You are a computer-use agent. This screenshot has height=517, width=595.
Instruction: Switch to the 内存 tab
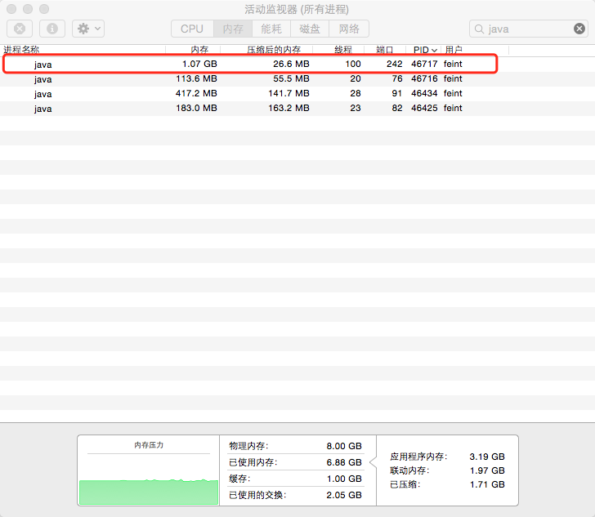click(x=233, y=29)
